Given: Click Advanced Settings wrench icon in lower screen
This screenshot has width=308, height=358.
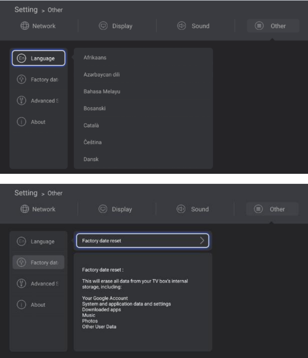Looking at the screenshot, I should [22, 284].
